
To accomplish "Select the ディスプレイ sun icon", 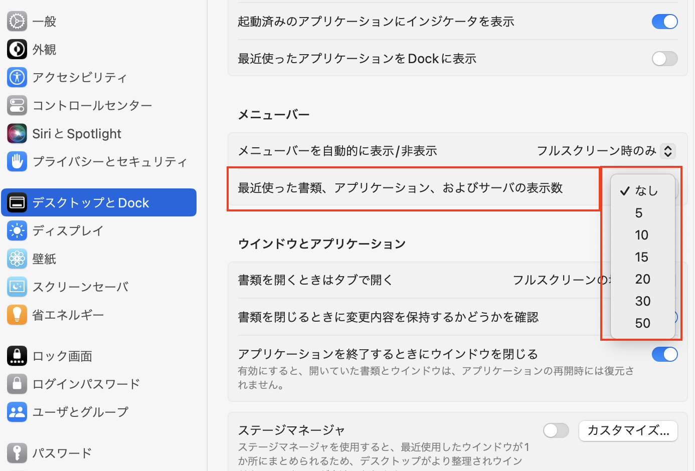I will coord(17,230).
